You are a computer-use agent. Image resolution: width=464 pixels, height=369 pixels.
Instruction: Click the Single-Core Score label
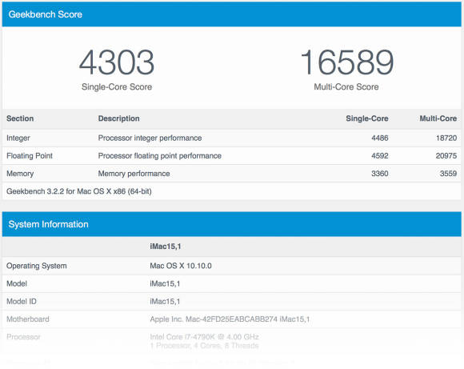117,86
